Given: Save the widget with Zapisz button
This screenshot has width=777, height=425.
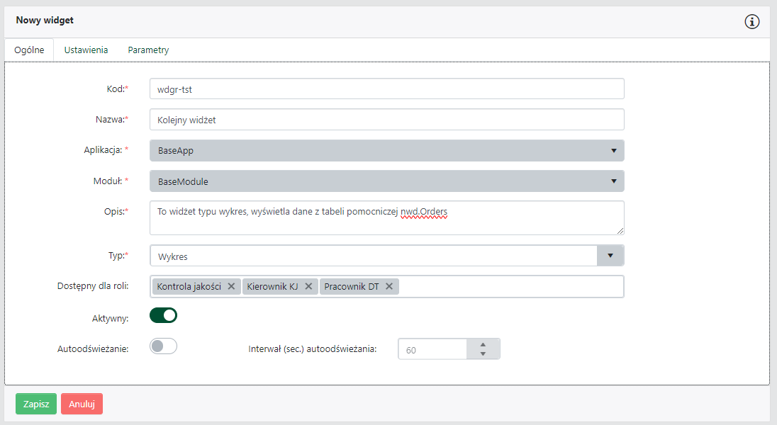Looking at the screenshot, I should pyautogui.click(x=35, y=404).
